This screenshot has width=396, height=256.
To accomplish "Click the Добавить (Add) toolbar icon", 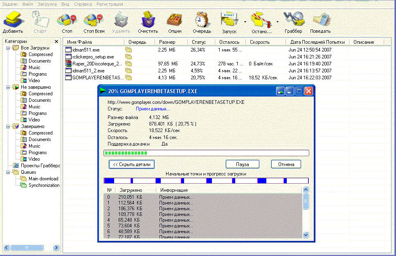I will [13, 20].
